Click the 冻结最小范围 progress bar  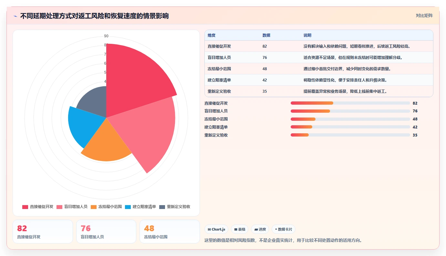[x=350, y=119]
